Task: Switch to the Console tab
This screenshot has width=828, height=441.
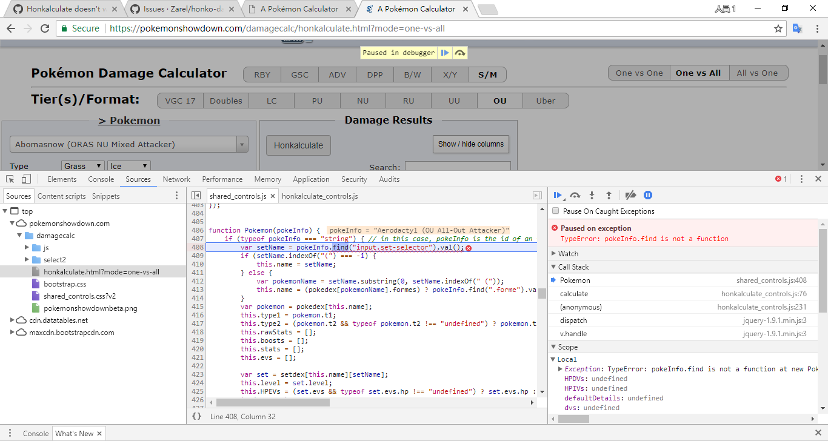Action: [x=101, y=179]
